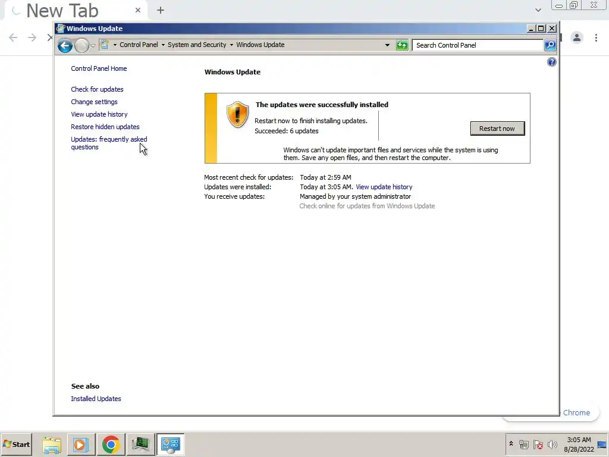609x457 pixels.
Task: Click the Control Panel taskbar icon
Action: click(171, 445)
